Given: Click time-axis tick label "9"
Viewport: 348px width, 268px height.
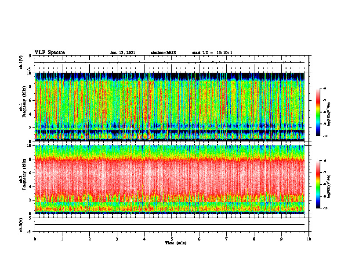Looking at the screenshot, I should click(x=281, y=239).
